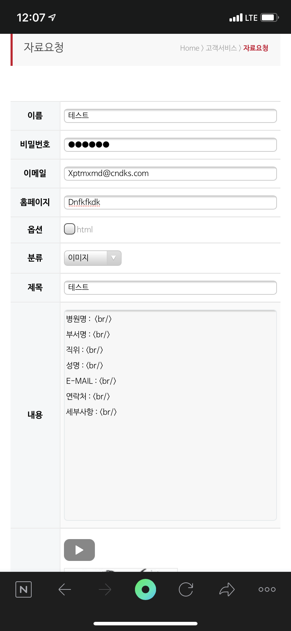Go to Home in breadcrumb
This screenshot has height=631, width=291.
[189, 48]
